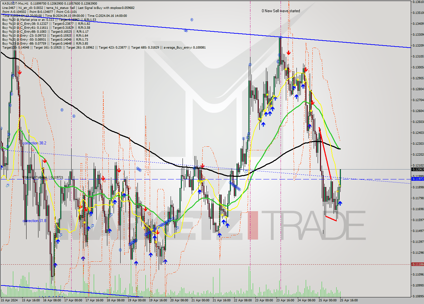The image size is (424, 304).
Task: Click the blue 0.11972 price tag
Action: point(417,179)
